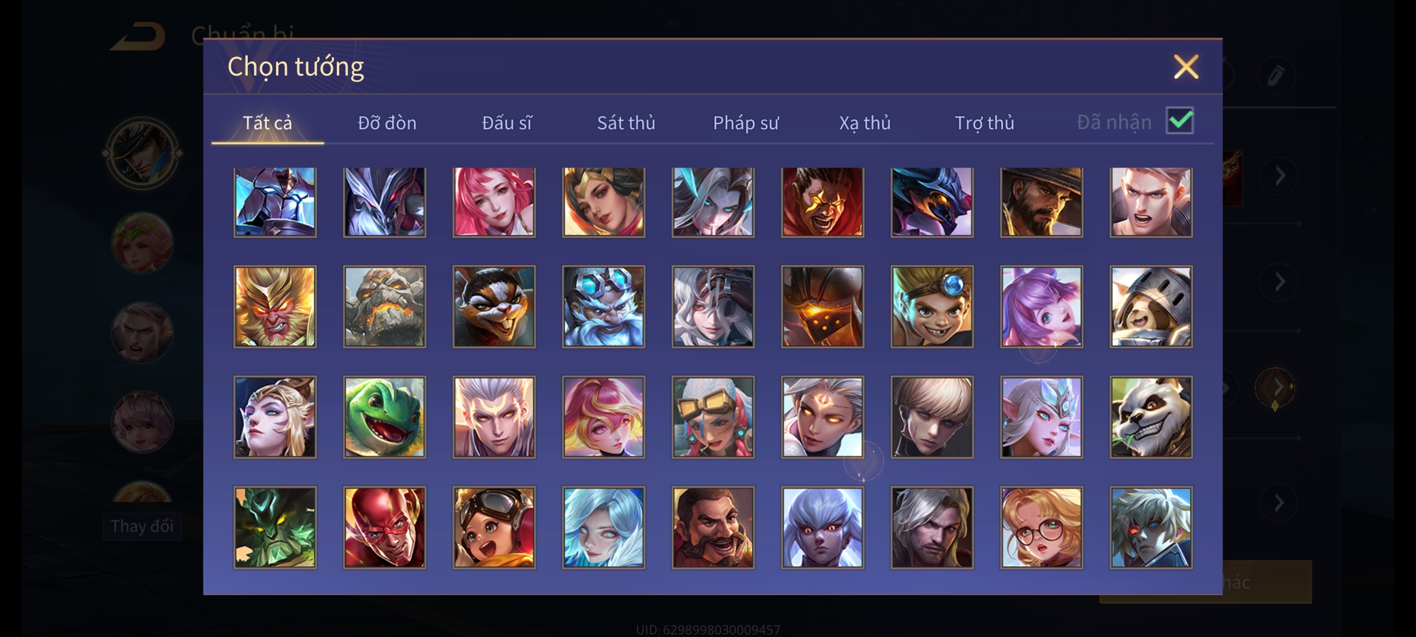Switch to the Đỡ đòn tab
Screen dimensions: 1416x637
(x=387, y=123)
